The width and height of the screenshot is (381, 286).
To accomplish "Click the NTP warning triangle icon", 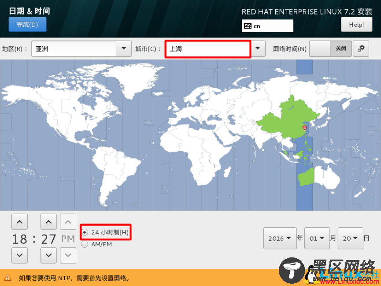I will tap(7, 277).
